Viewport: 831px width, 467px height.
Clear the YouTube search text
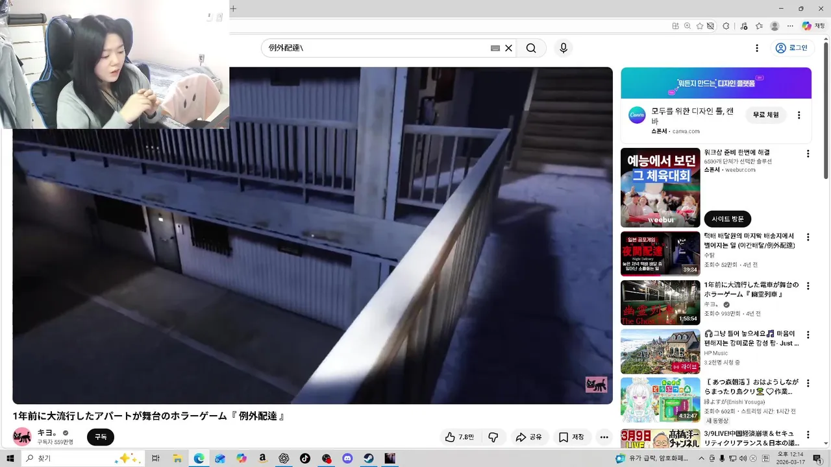tap(509, 48)
